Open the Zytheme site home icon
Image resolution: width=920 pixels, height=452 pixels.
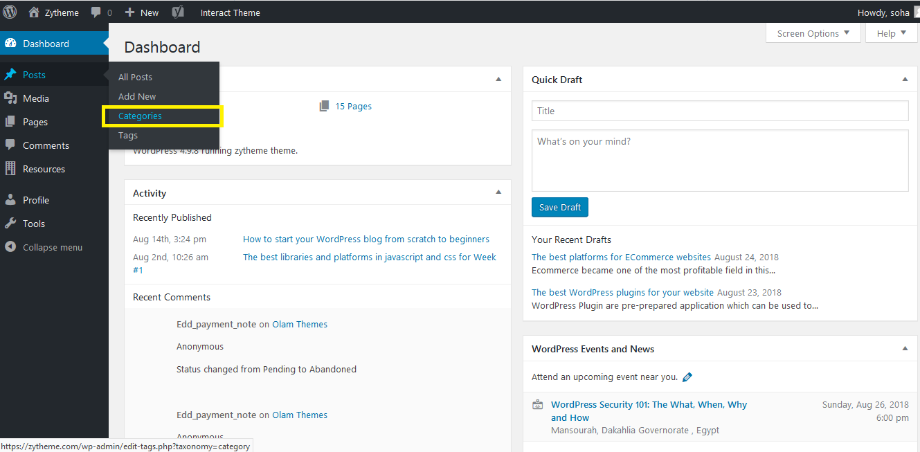pyautogui.click(x=34, y=12)
